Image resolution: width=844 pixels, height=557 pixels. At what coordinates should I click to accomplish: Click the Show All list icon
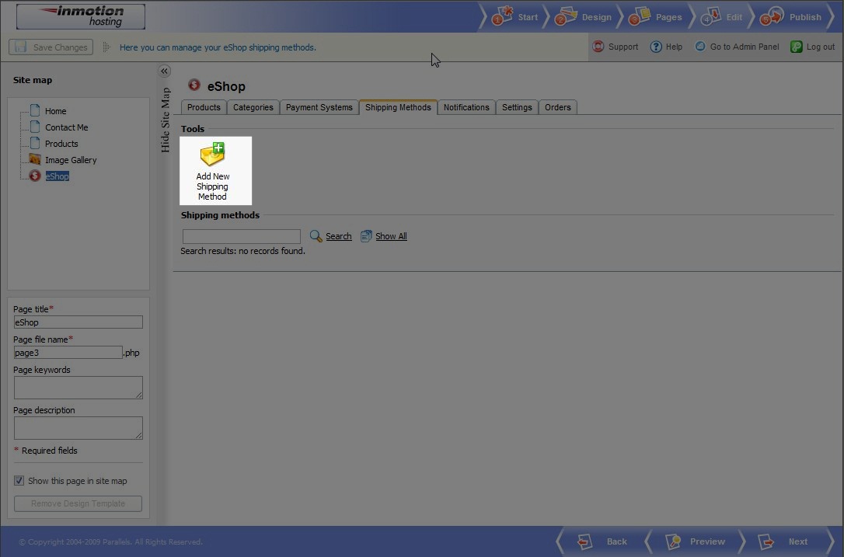click(x=366, y=236)
